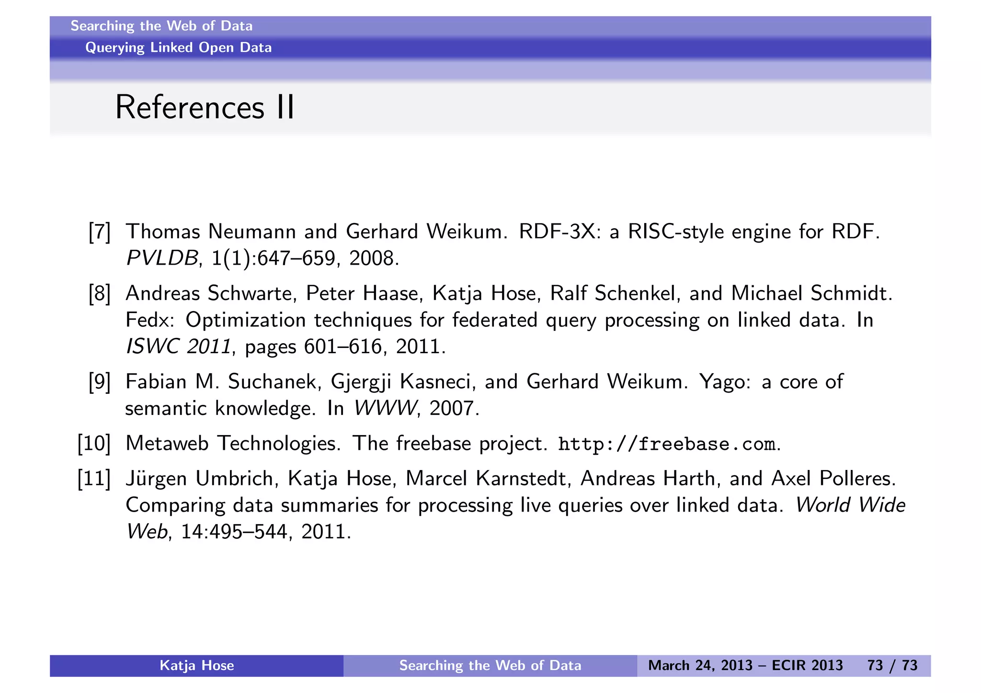Click '14:495–544, 2011' citation details
Image resolution: width=981 pixels, height=693 pixels.
(x=266, y=532)
